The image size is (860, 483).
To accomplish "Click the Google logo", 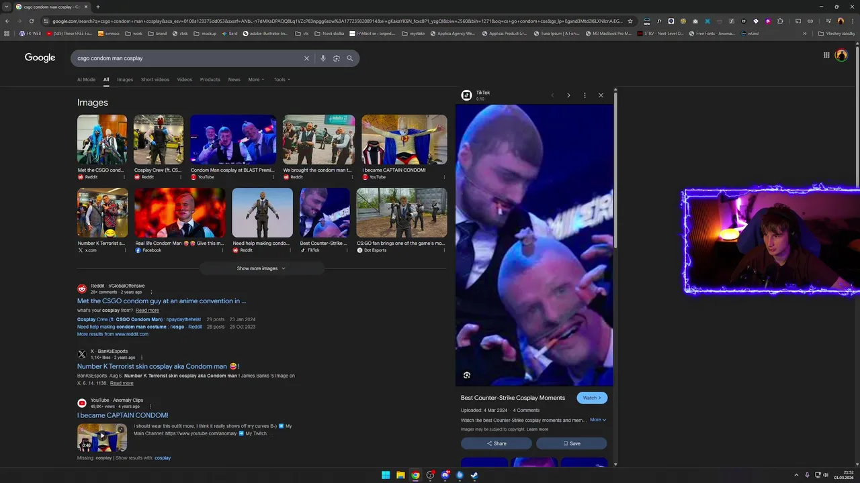I will tap(40, 58).
